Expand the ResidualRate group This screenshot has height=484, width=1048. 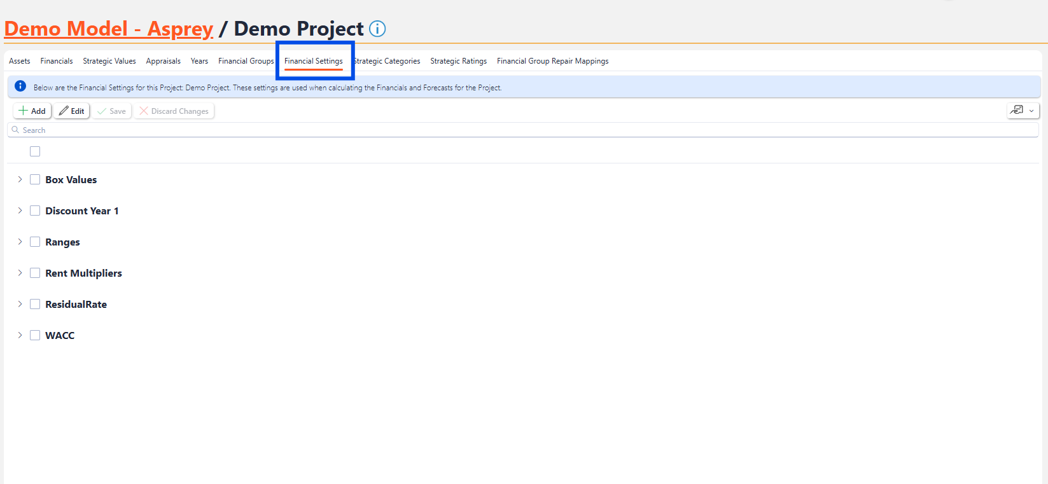point(20,305)
